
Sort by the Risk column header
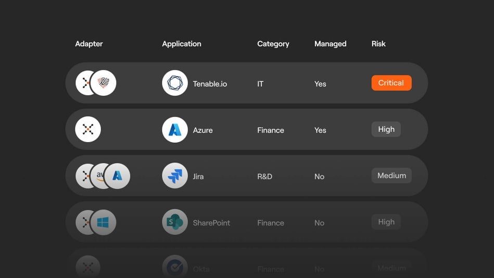378,44
